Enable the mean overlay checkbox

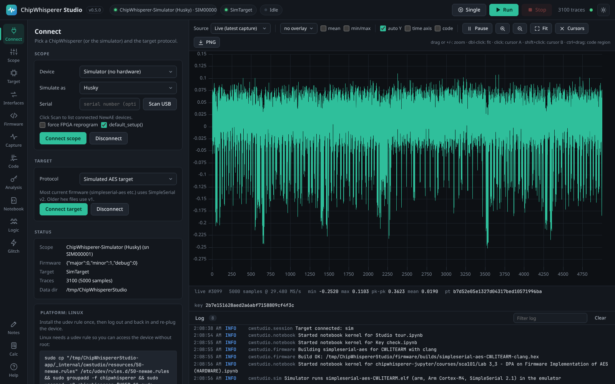[324, 28]
